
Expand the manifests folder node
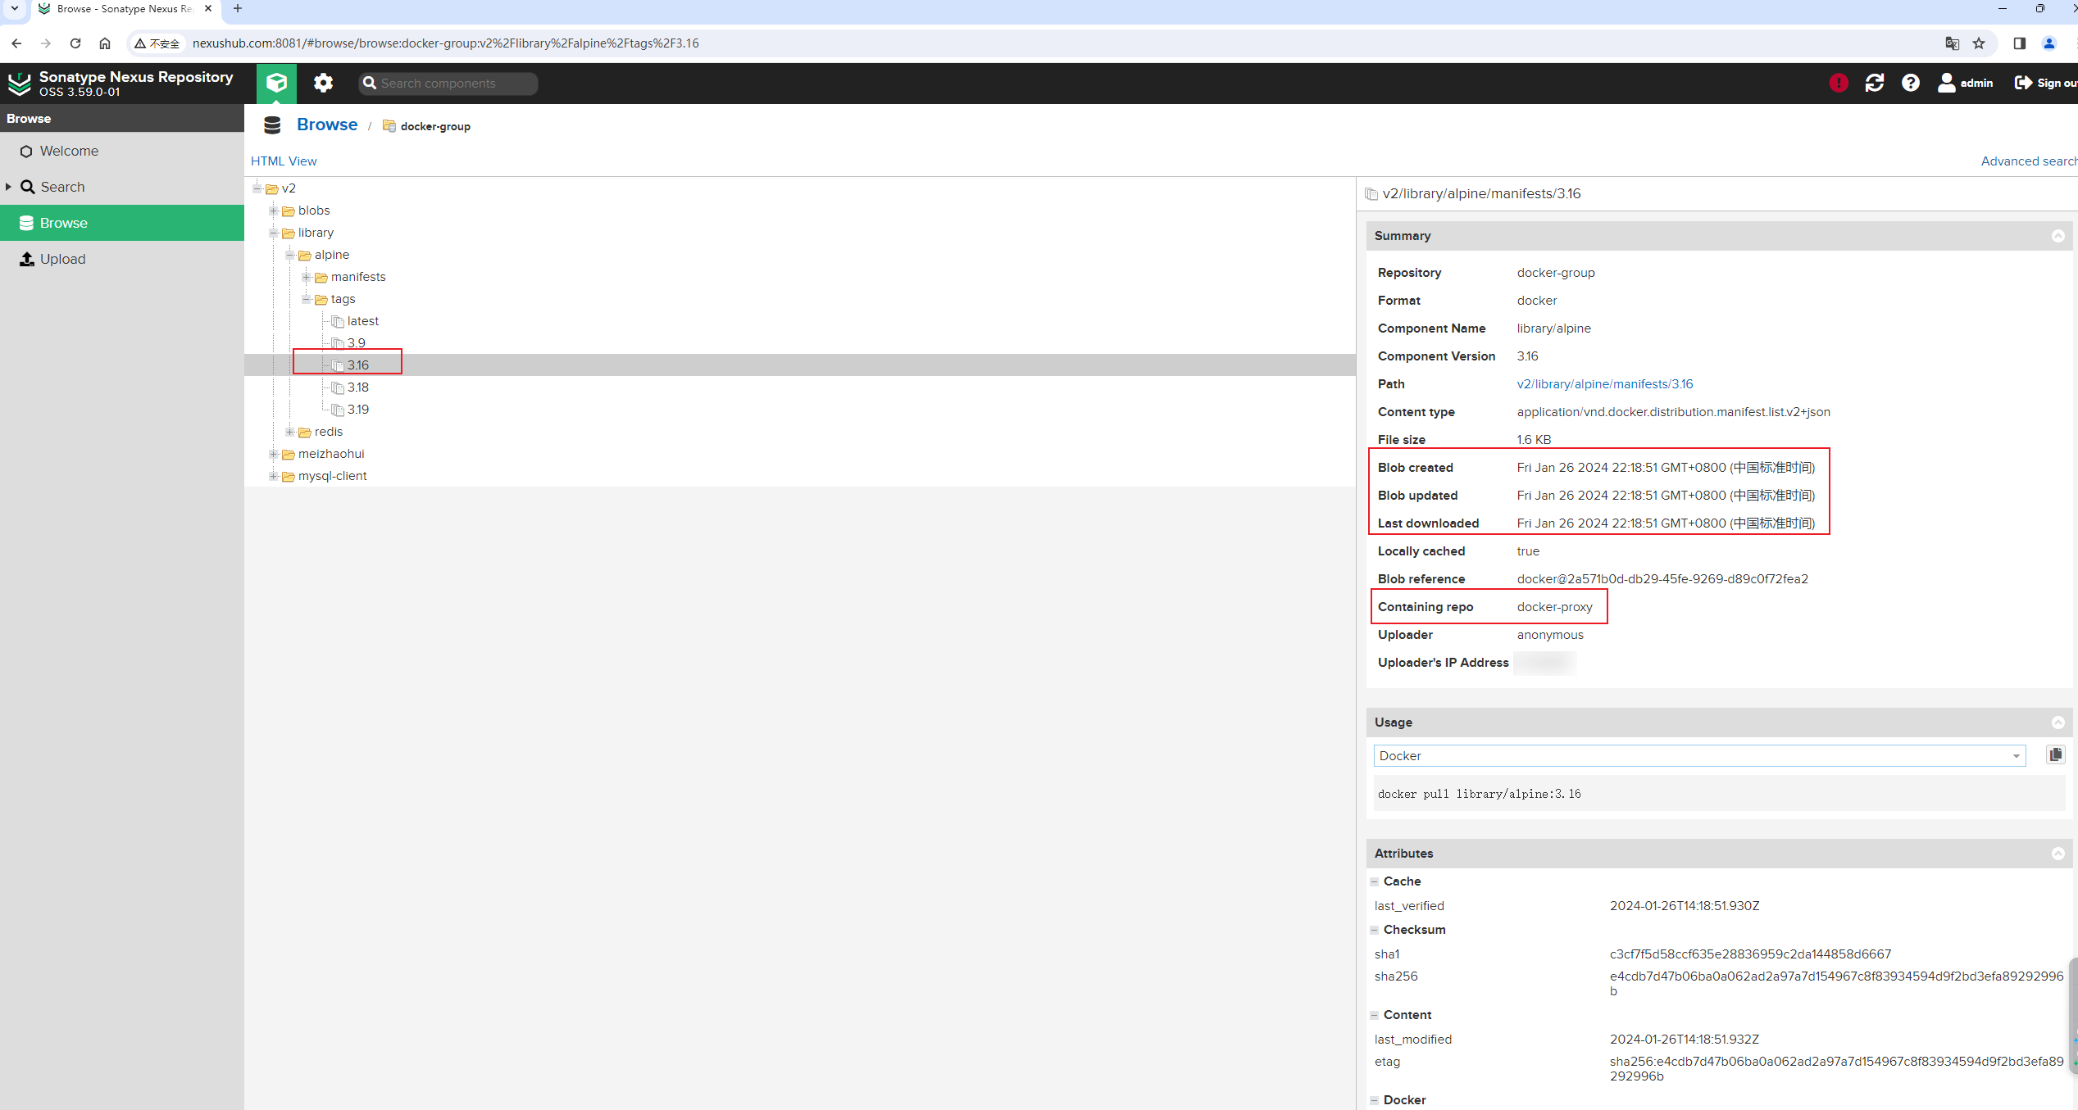click(307, 277)
